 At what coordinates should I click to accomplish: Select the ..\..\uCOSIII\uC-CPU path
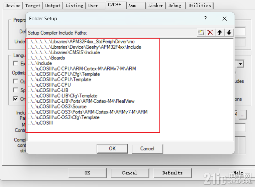(49, 85)
